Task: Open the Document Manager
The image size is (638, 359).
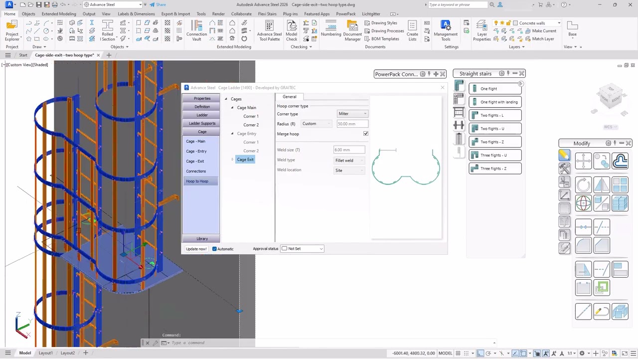Action: (x=352, y=31)
